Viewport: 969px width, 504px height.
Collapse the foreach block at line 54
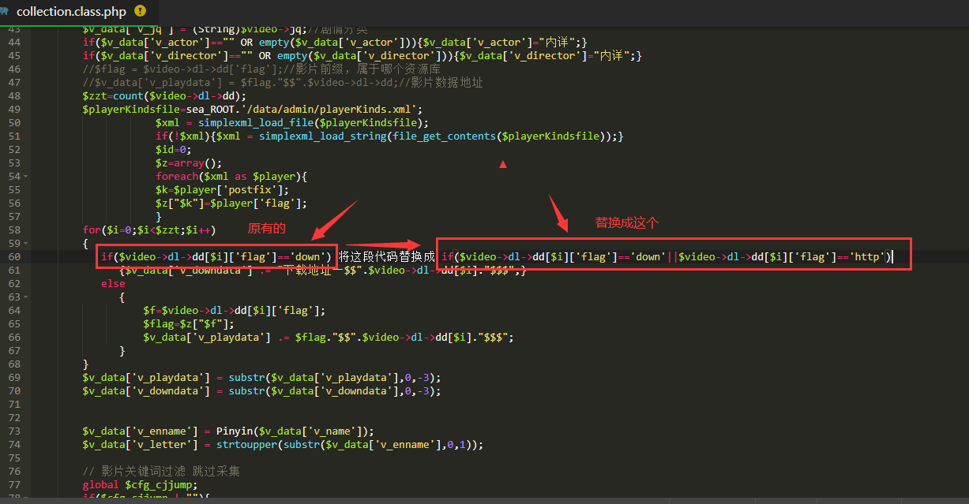point(25,177)
